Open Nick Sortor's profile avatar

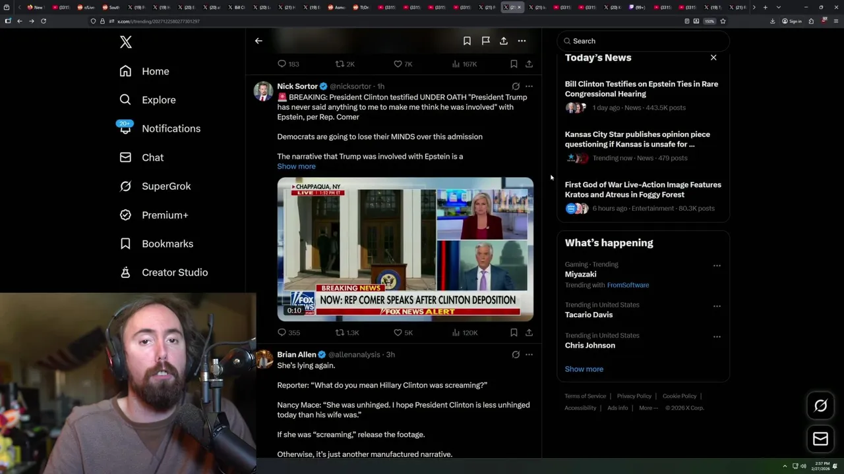[x=263, y=92]
